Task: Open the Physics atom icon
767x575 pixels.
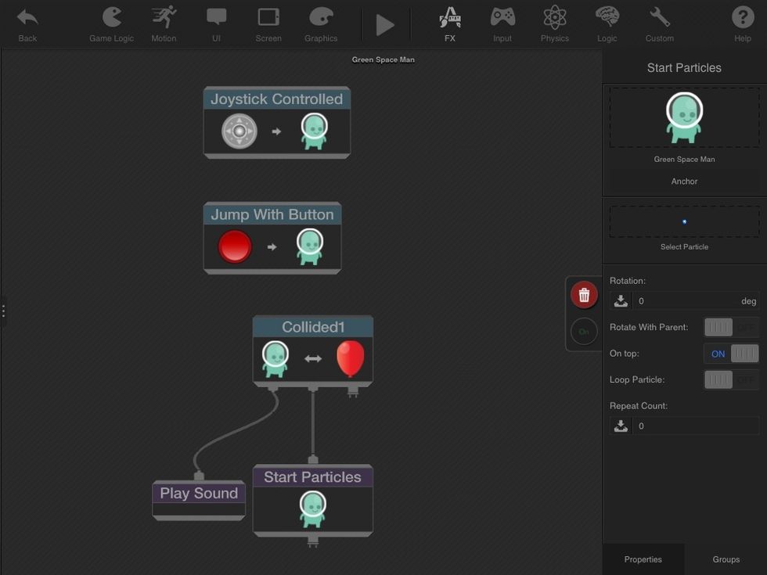Action: coord(554,23)
